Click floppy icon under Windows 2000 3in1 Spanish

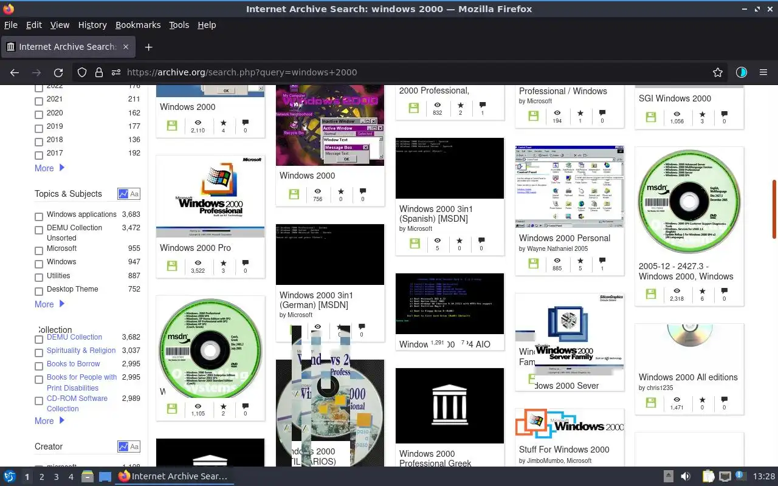(415, 243)
